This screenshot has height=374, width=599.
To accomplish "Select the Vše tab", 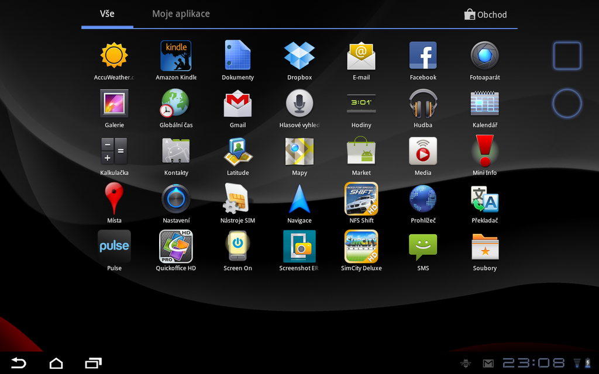I will point(107,13).
